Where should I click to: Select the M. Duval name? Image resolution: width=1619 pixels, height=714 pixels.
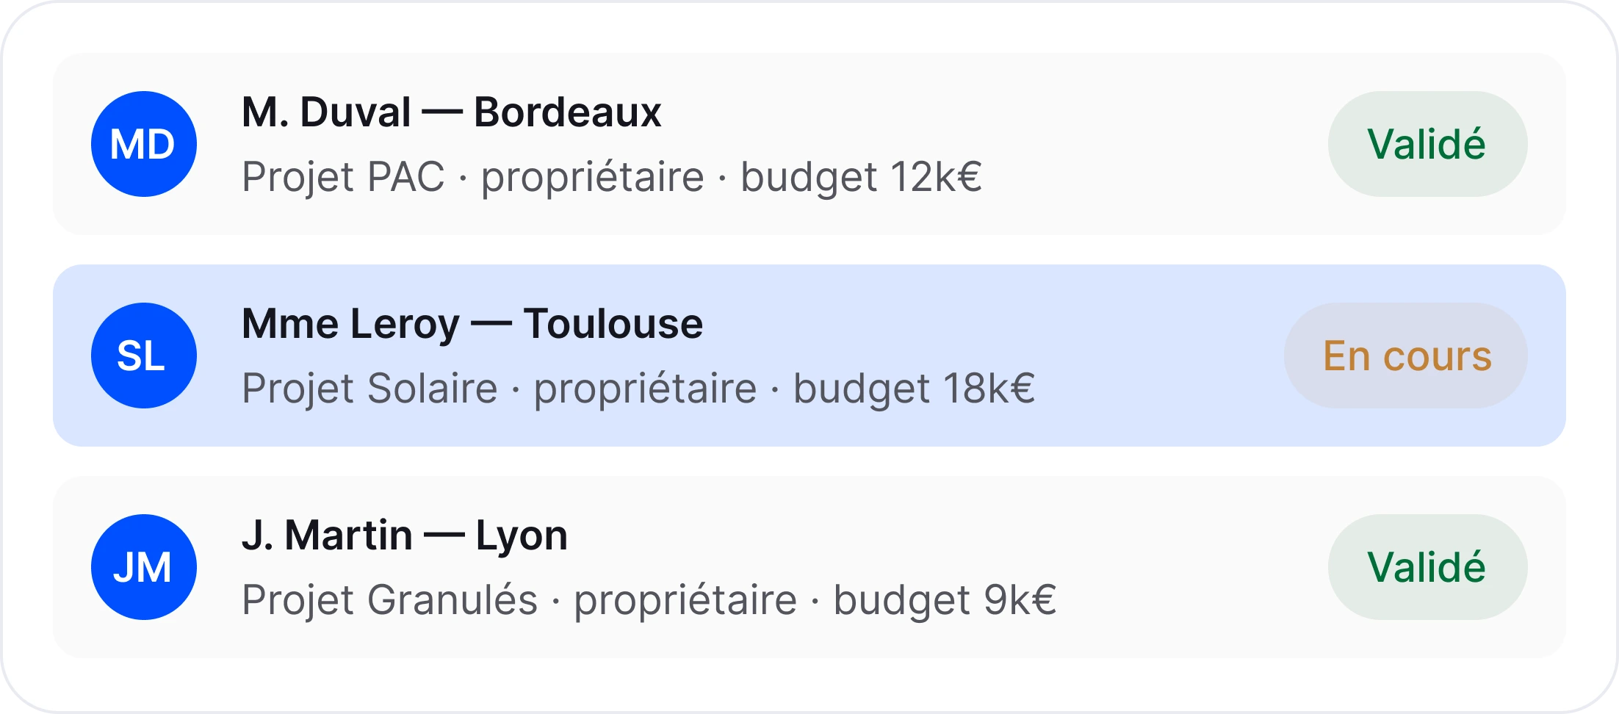(326, 112)
